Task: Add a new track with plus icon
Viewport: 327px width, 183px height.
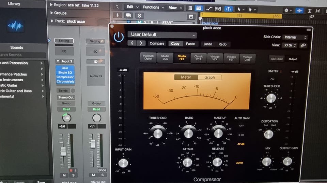Action: 117,15
